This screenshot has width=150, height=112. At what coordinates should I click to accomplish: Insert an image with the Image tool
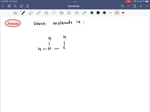point(69,13)
